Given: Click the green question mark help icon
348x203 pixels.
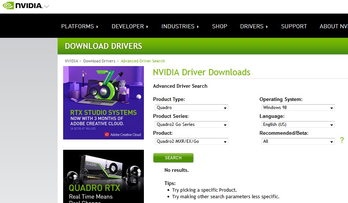Looking at the screenshot, I should [342, 140].
